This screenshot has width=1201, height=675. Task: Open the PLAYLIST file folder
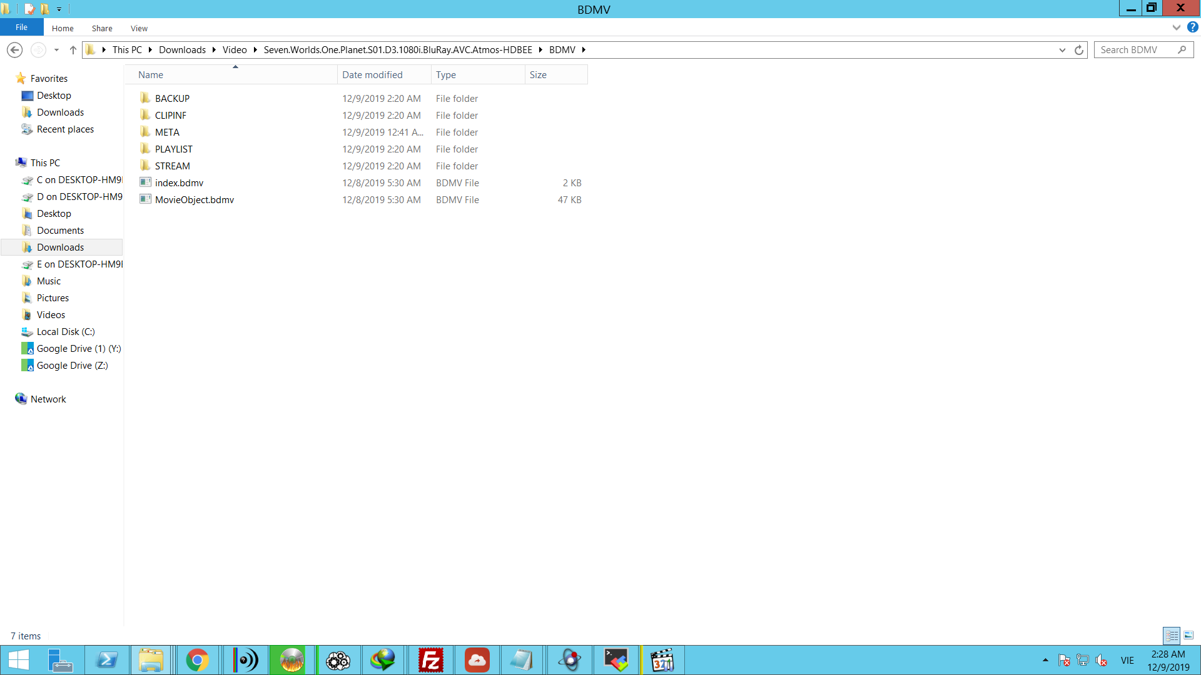tap(174, 149)
